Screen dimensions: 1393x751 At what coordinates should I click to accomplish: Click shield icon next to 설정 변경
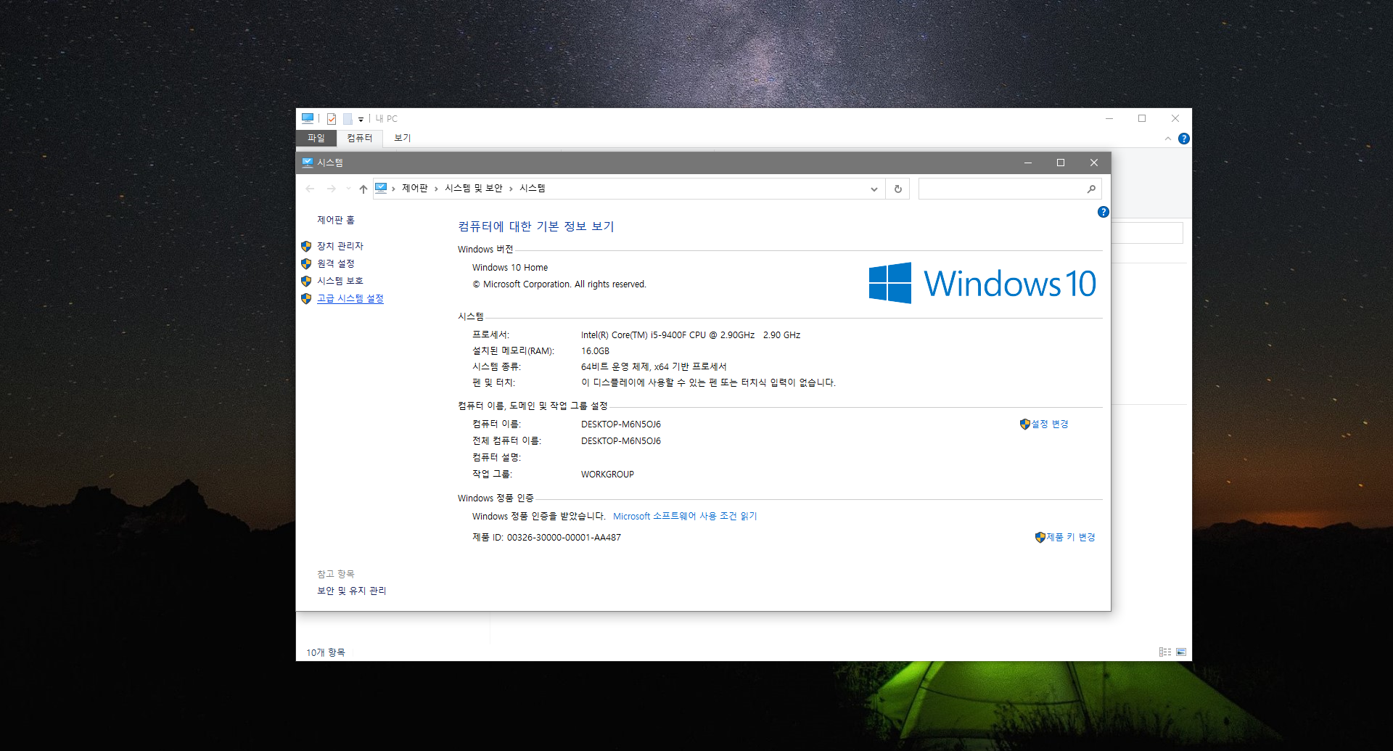(1025, 424)
